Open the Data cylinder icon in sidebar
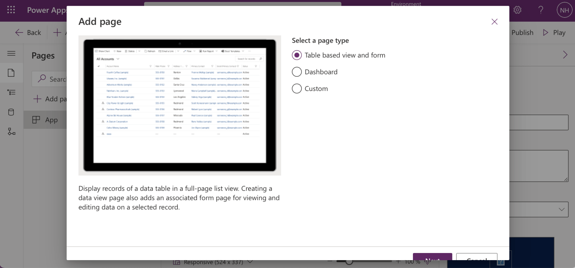This screenshot has height=268, width=575. tap(11, 112)
